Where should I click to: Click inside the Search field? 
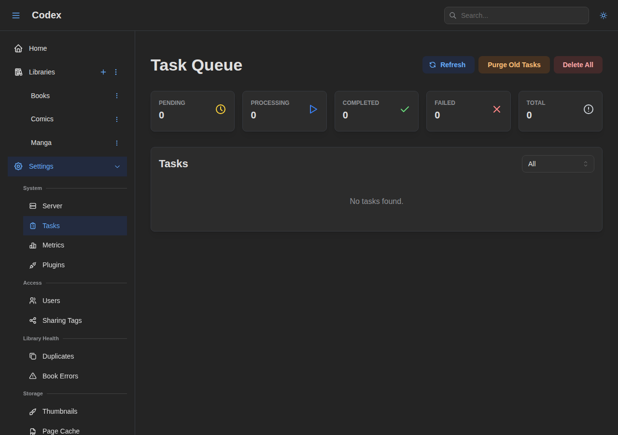pos(516,15)
